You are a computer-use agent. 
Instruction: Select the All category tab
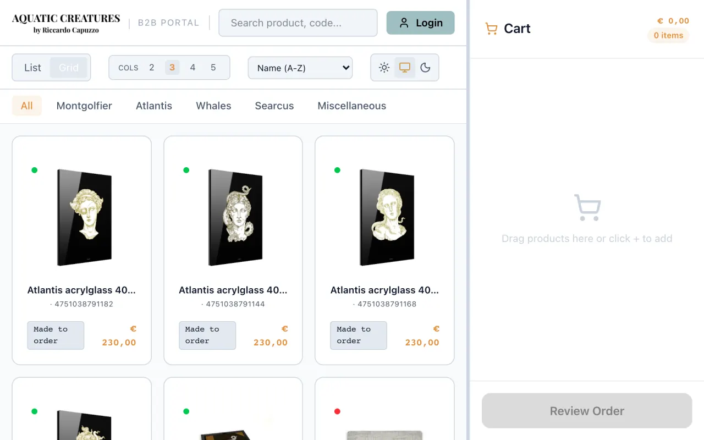coord(27,106)
